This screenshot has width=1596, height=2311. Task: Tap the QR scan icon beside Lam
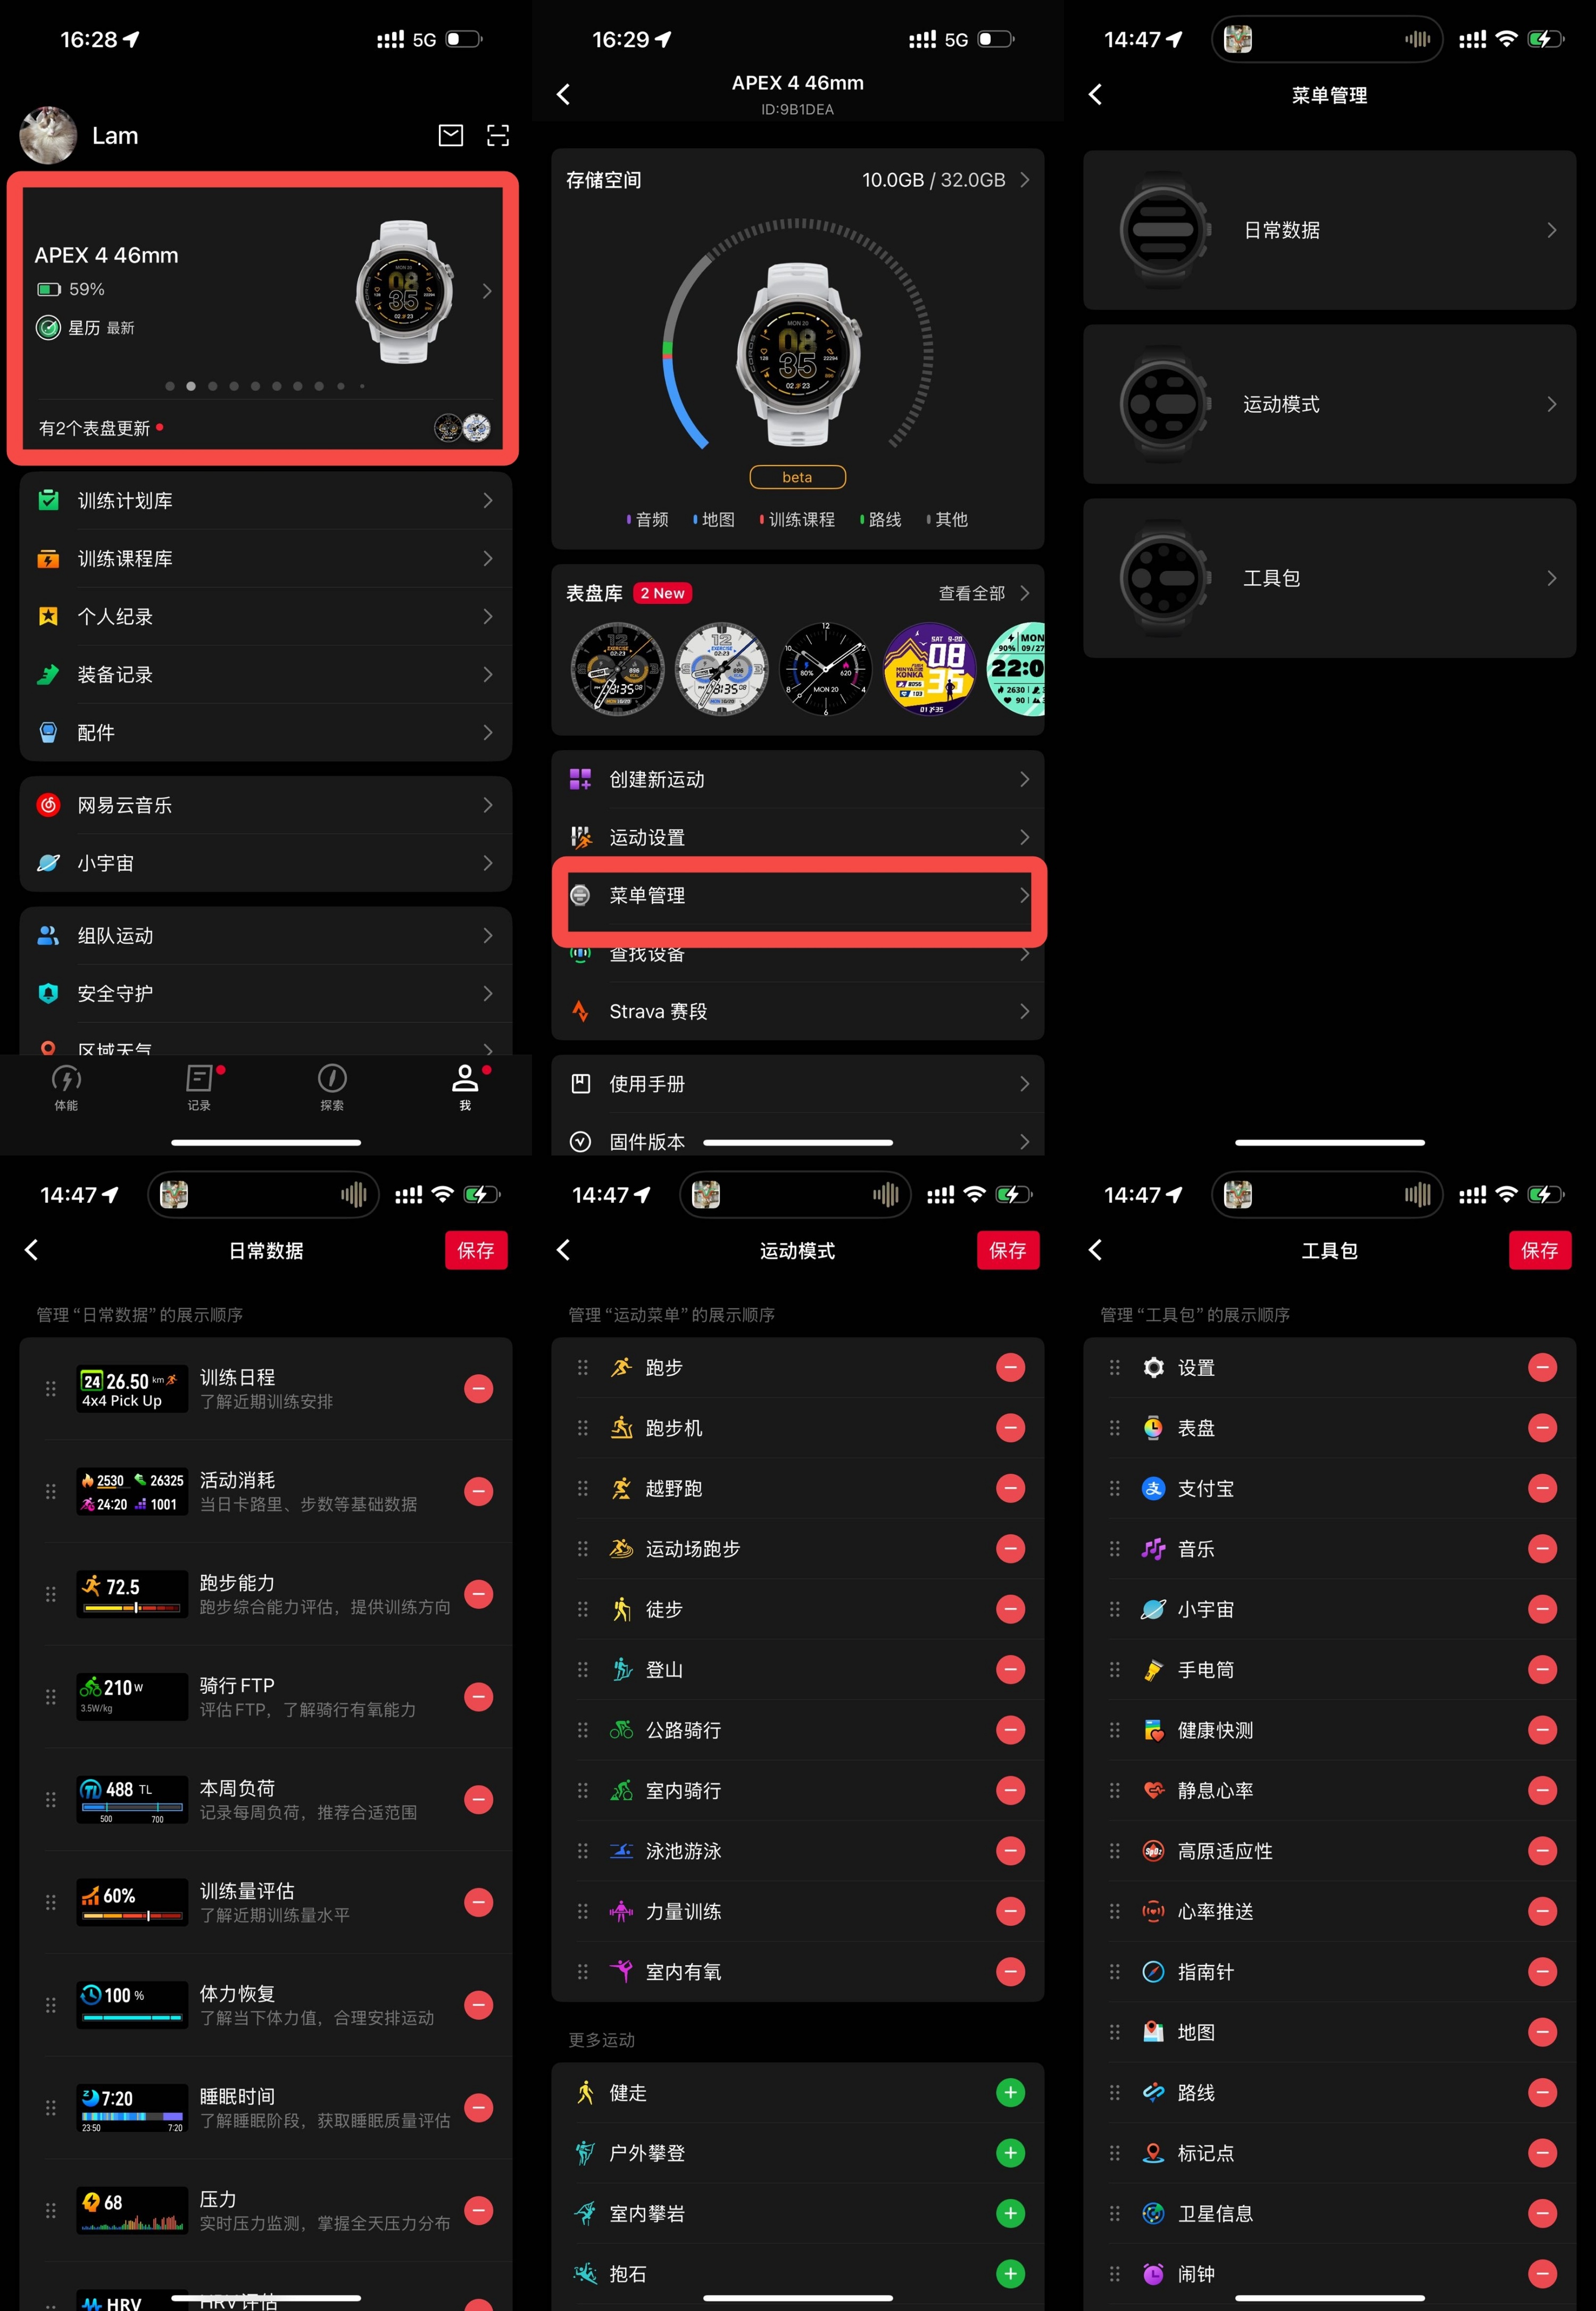coord(497,135)
